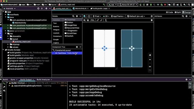Click the design surface layers icon
The image size is (194, 109).
tap(84, 16)
